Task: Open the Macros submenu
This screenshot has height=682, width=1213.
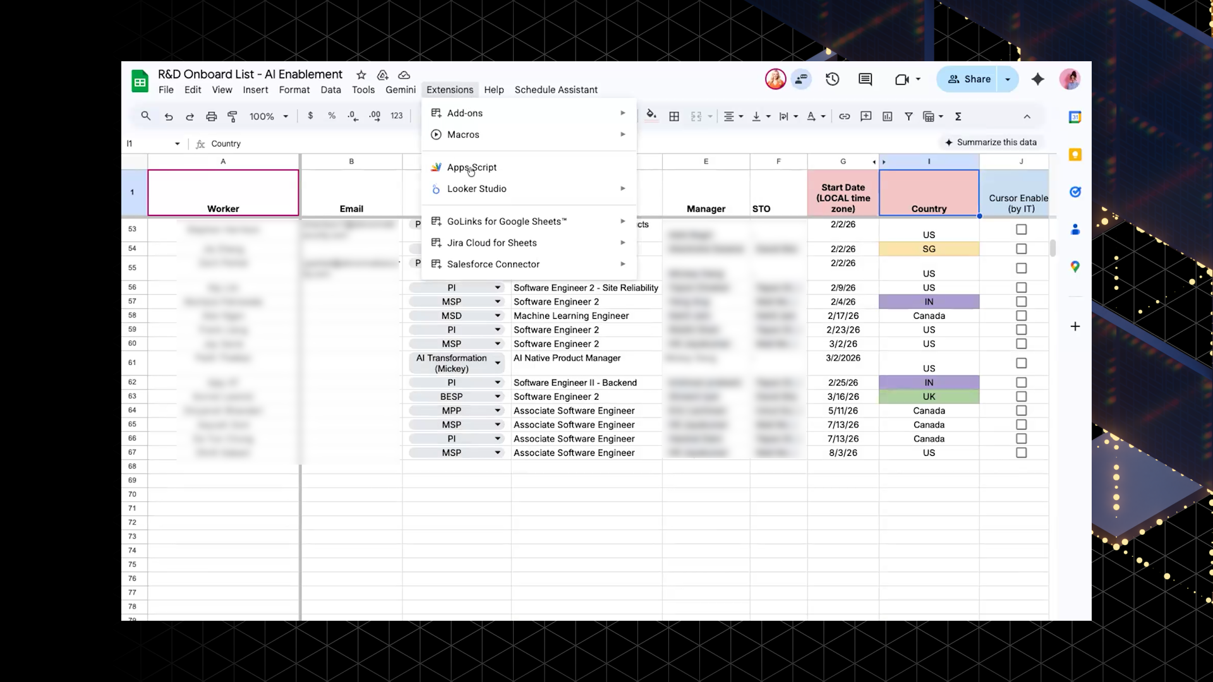Action: pyautogui.click(x=529, y=135)
